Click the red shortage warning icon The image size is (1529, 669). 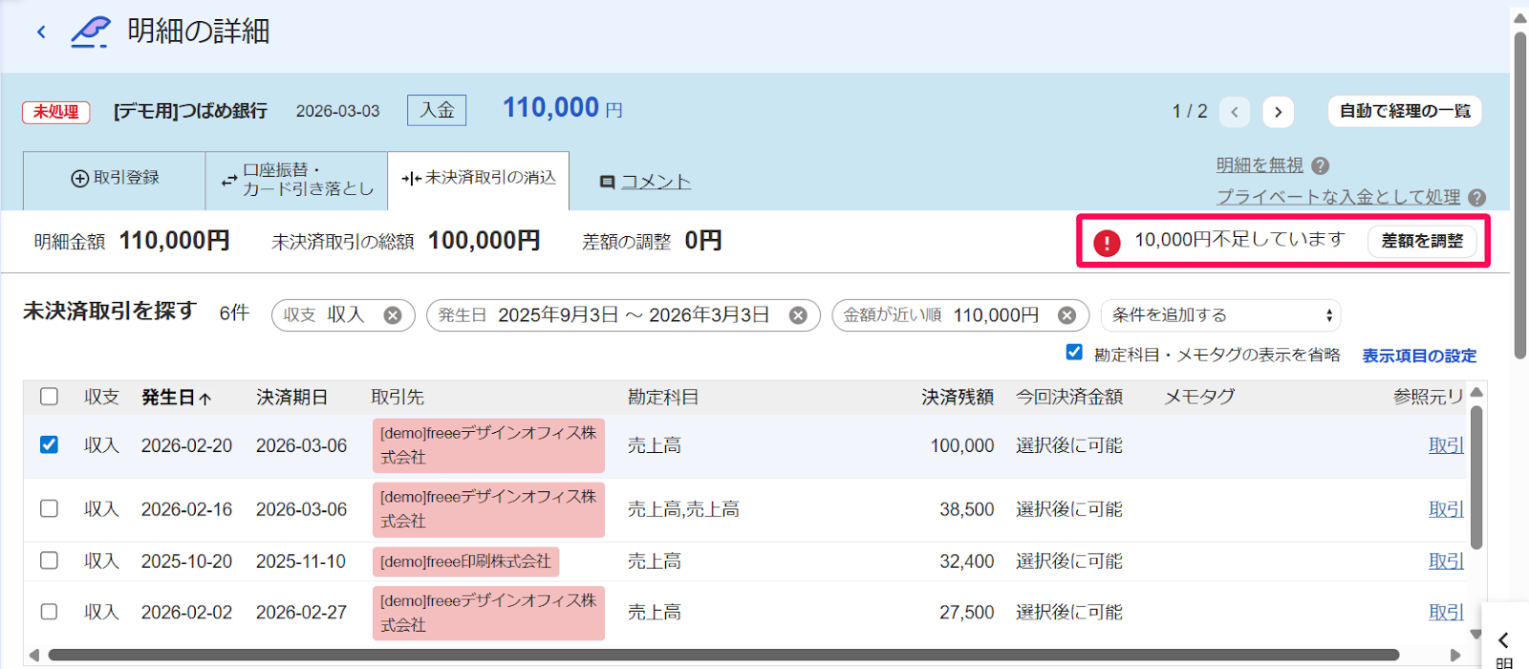point(1107,243)
